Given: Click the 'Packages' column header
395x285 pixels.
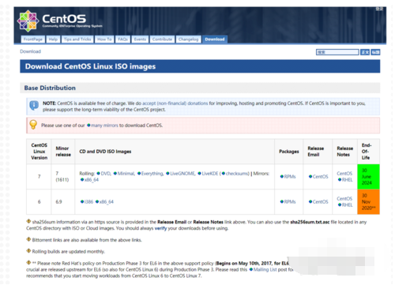Looking at the screenshot, I should pos(289,152).
